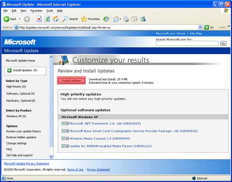Open the Windows Media Connect 2.0 link
Screen dimensions: 232x182
click(x=100, y=139)
